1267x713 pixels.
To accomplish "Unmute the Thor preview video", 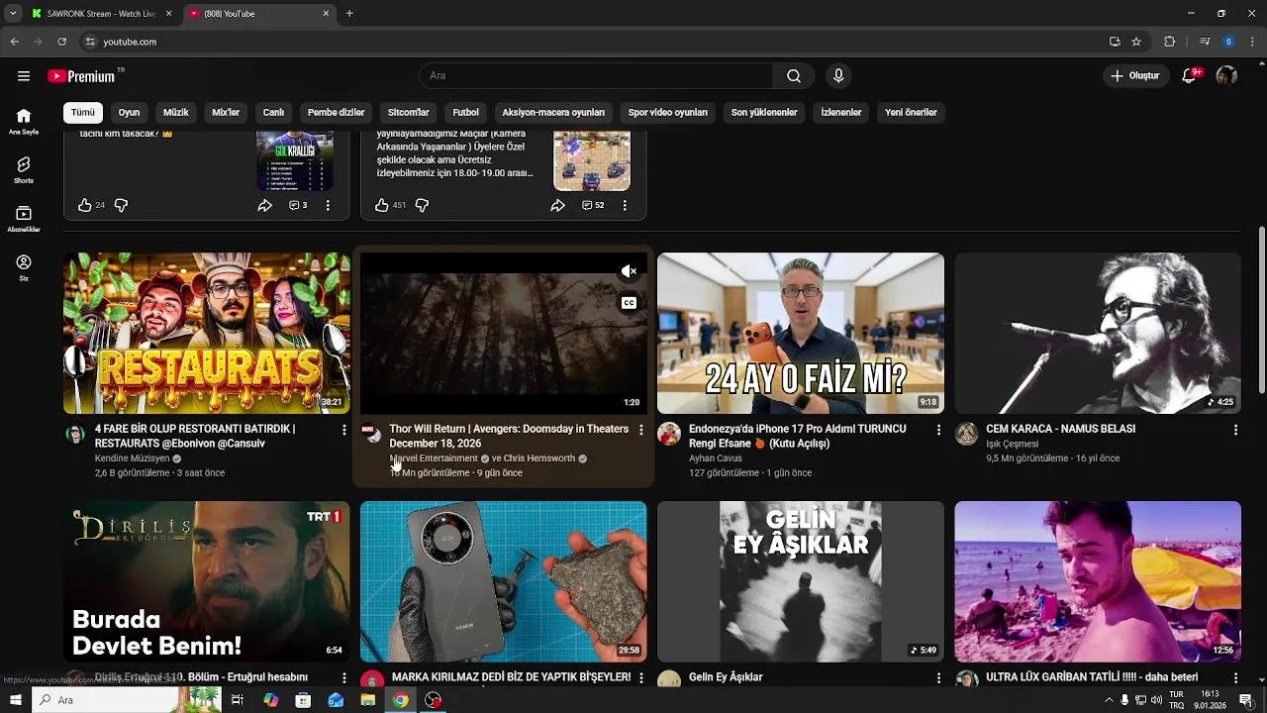I will click(629, 271).
